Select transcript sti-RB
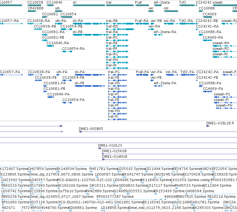 tap(89, 35)
